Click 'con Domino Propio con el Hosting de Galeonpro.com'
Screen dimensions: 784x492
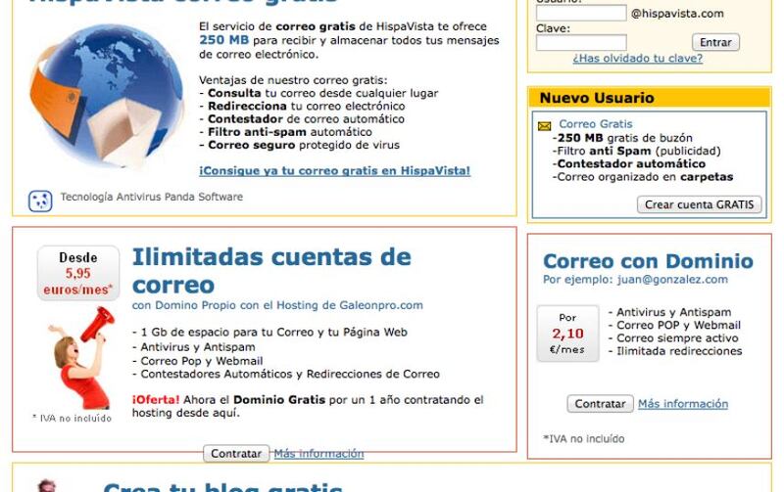(277, 305)
